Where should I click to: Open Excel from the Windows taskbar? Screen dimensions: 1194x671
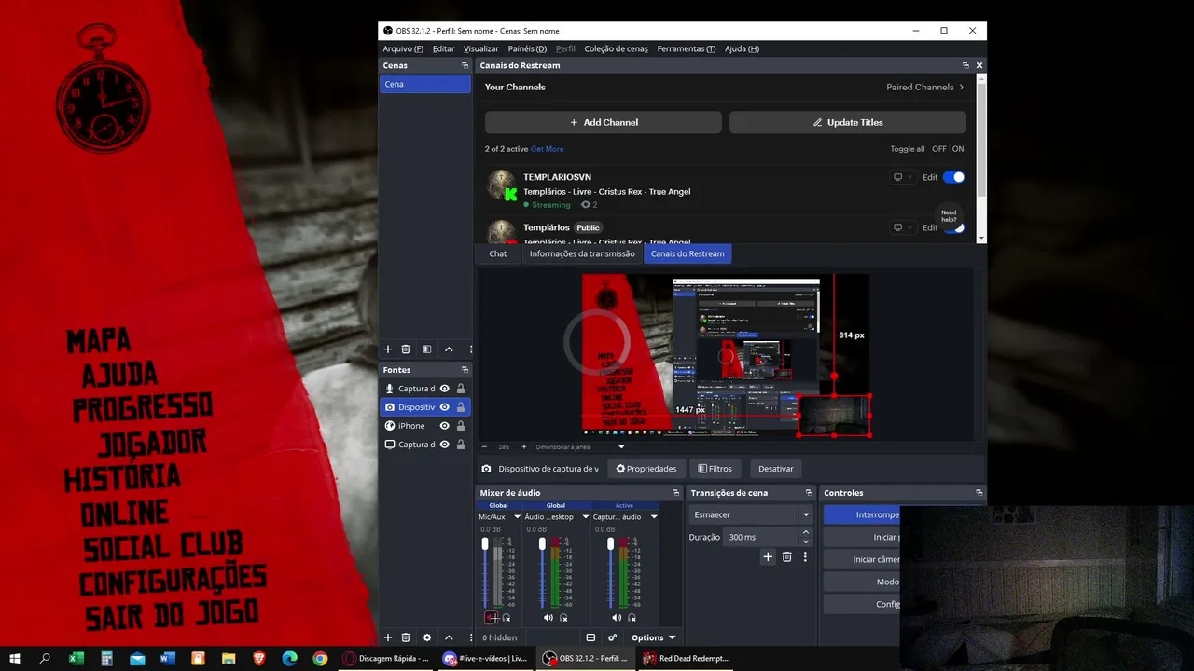point(76,659)
